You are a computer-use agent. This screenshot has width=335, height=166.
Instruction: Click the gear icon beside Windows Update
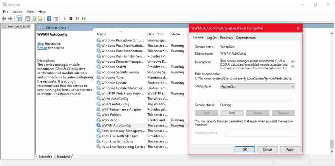98,83
